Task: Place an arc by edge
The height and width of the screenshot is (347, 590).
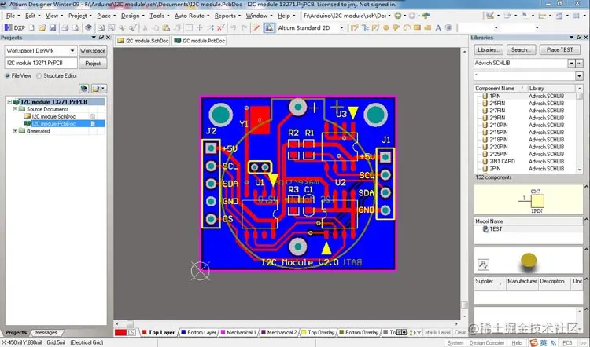Action: coord(407,27)
